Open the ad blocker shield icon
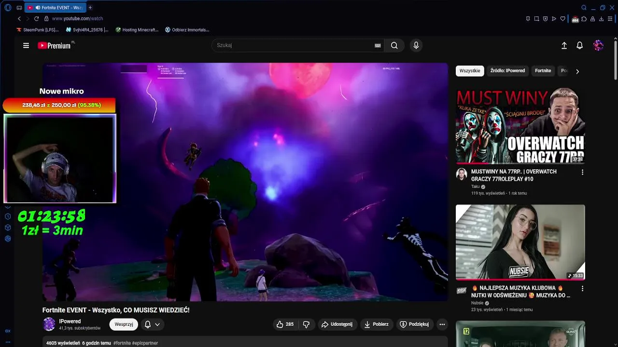618x347 pixels. 545,19
